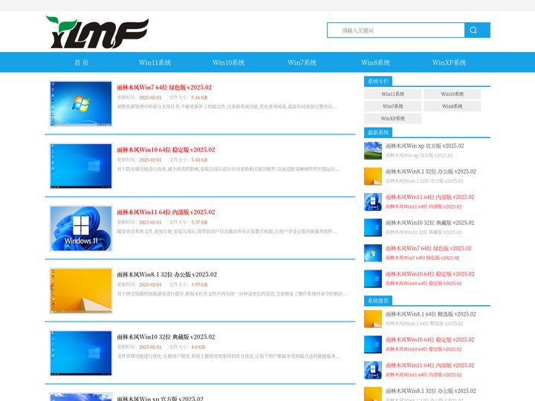Click the 系统推荐 section header
535x401 pixels.
[x=378, y=301]
